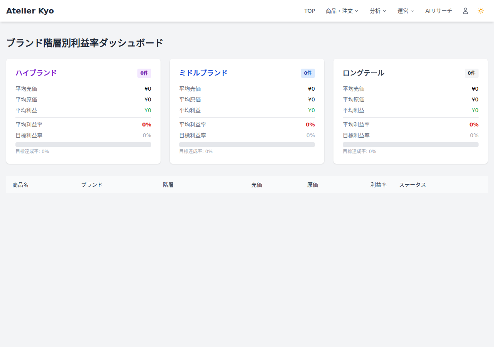
Task: Click 平均利益率 0% value in ハイブランド card
Action: (x=147, y=125)
